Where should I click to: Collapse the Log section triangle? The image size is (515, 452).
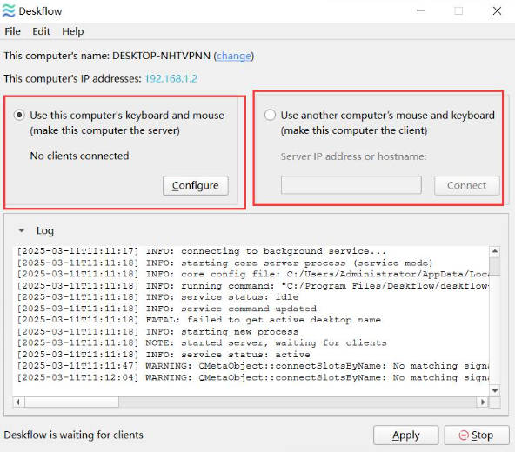click(x=22, y=230)
